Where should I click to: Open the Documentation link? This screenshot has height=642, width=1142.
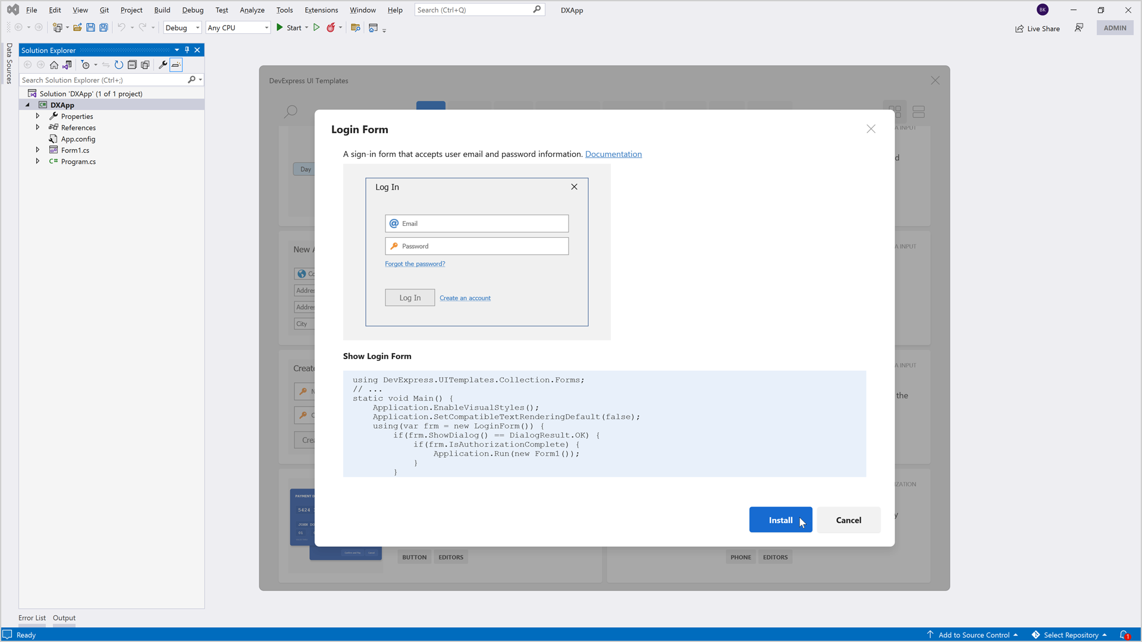point(613,154)
